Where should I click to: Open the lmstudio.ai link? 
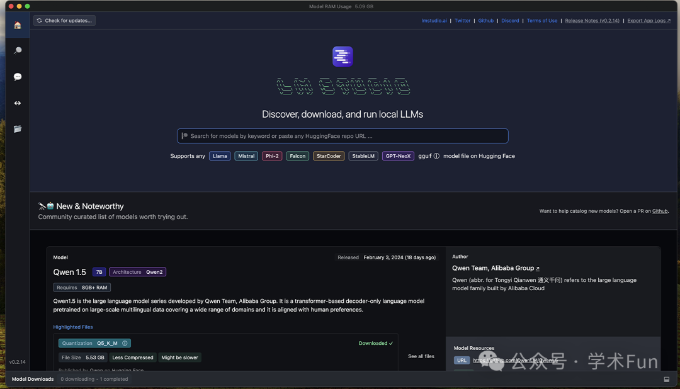coord(434,20)
